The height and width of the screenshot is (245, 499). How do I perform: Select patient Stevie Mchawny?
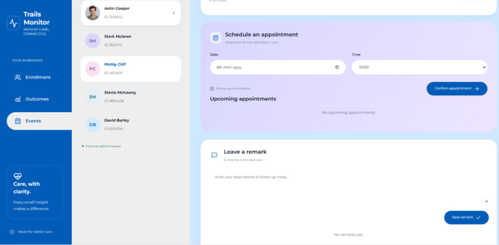(x=131, y=97)
